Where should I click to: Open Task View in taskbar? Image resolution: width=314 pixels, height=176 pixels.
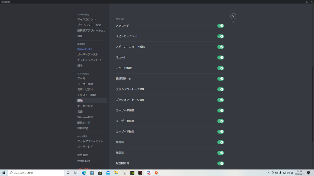(76, 173)
